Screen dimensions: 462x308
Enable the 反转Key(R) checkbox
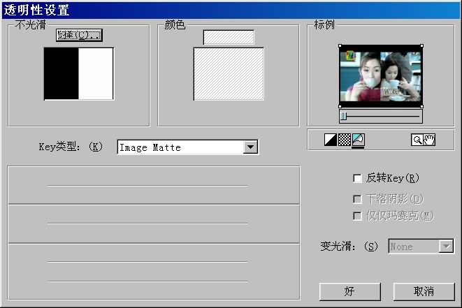coord(357,178)
